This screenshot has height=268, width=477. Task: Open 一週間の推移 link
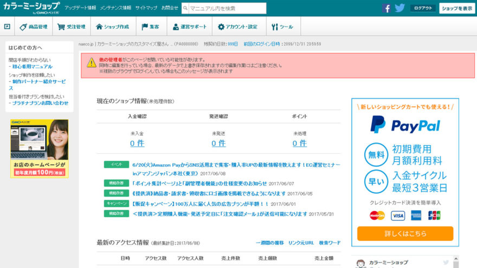(269, 243)
